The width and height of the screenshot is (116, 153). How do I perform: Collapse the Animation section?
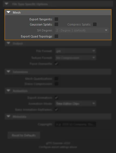pos(8,91)
